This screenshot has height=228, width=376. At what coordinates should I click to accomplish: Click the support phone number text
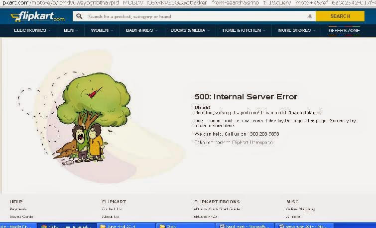tap(263, 134)
